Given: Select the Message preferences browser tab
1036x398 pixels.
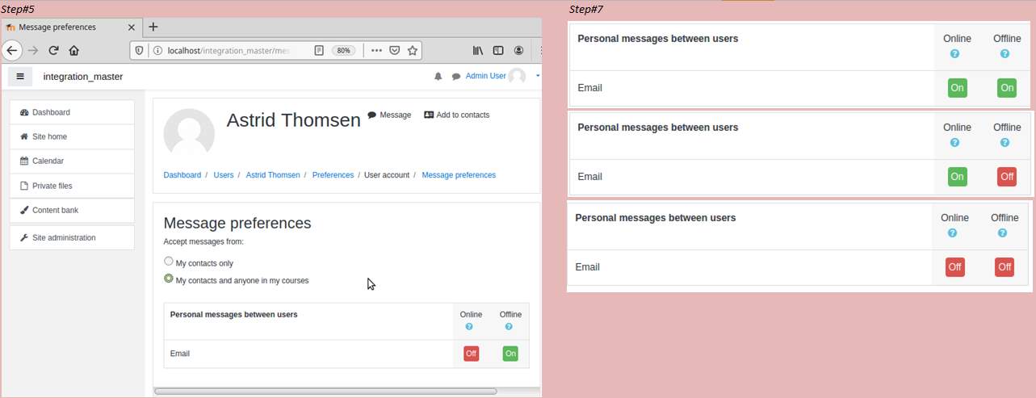Looking at the screenshot, I should (x=72, y=27).
